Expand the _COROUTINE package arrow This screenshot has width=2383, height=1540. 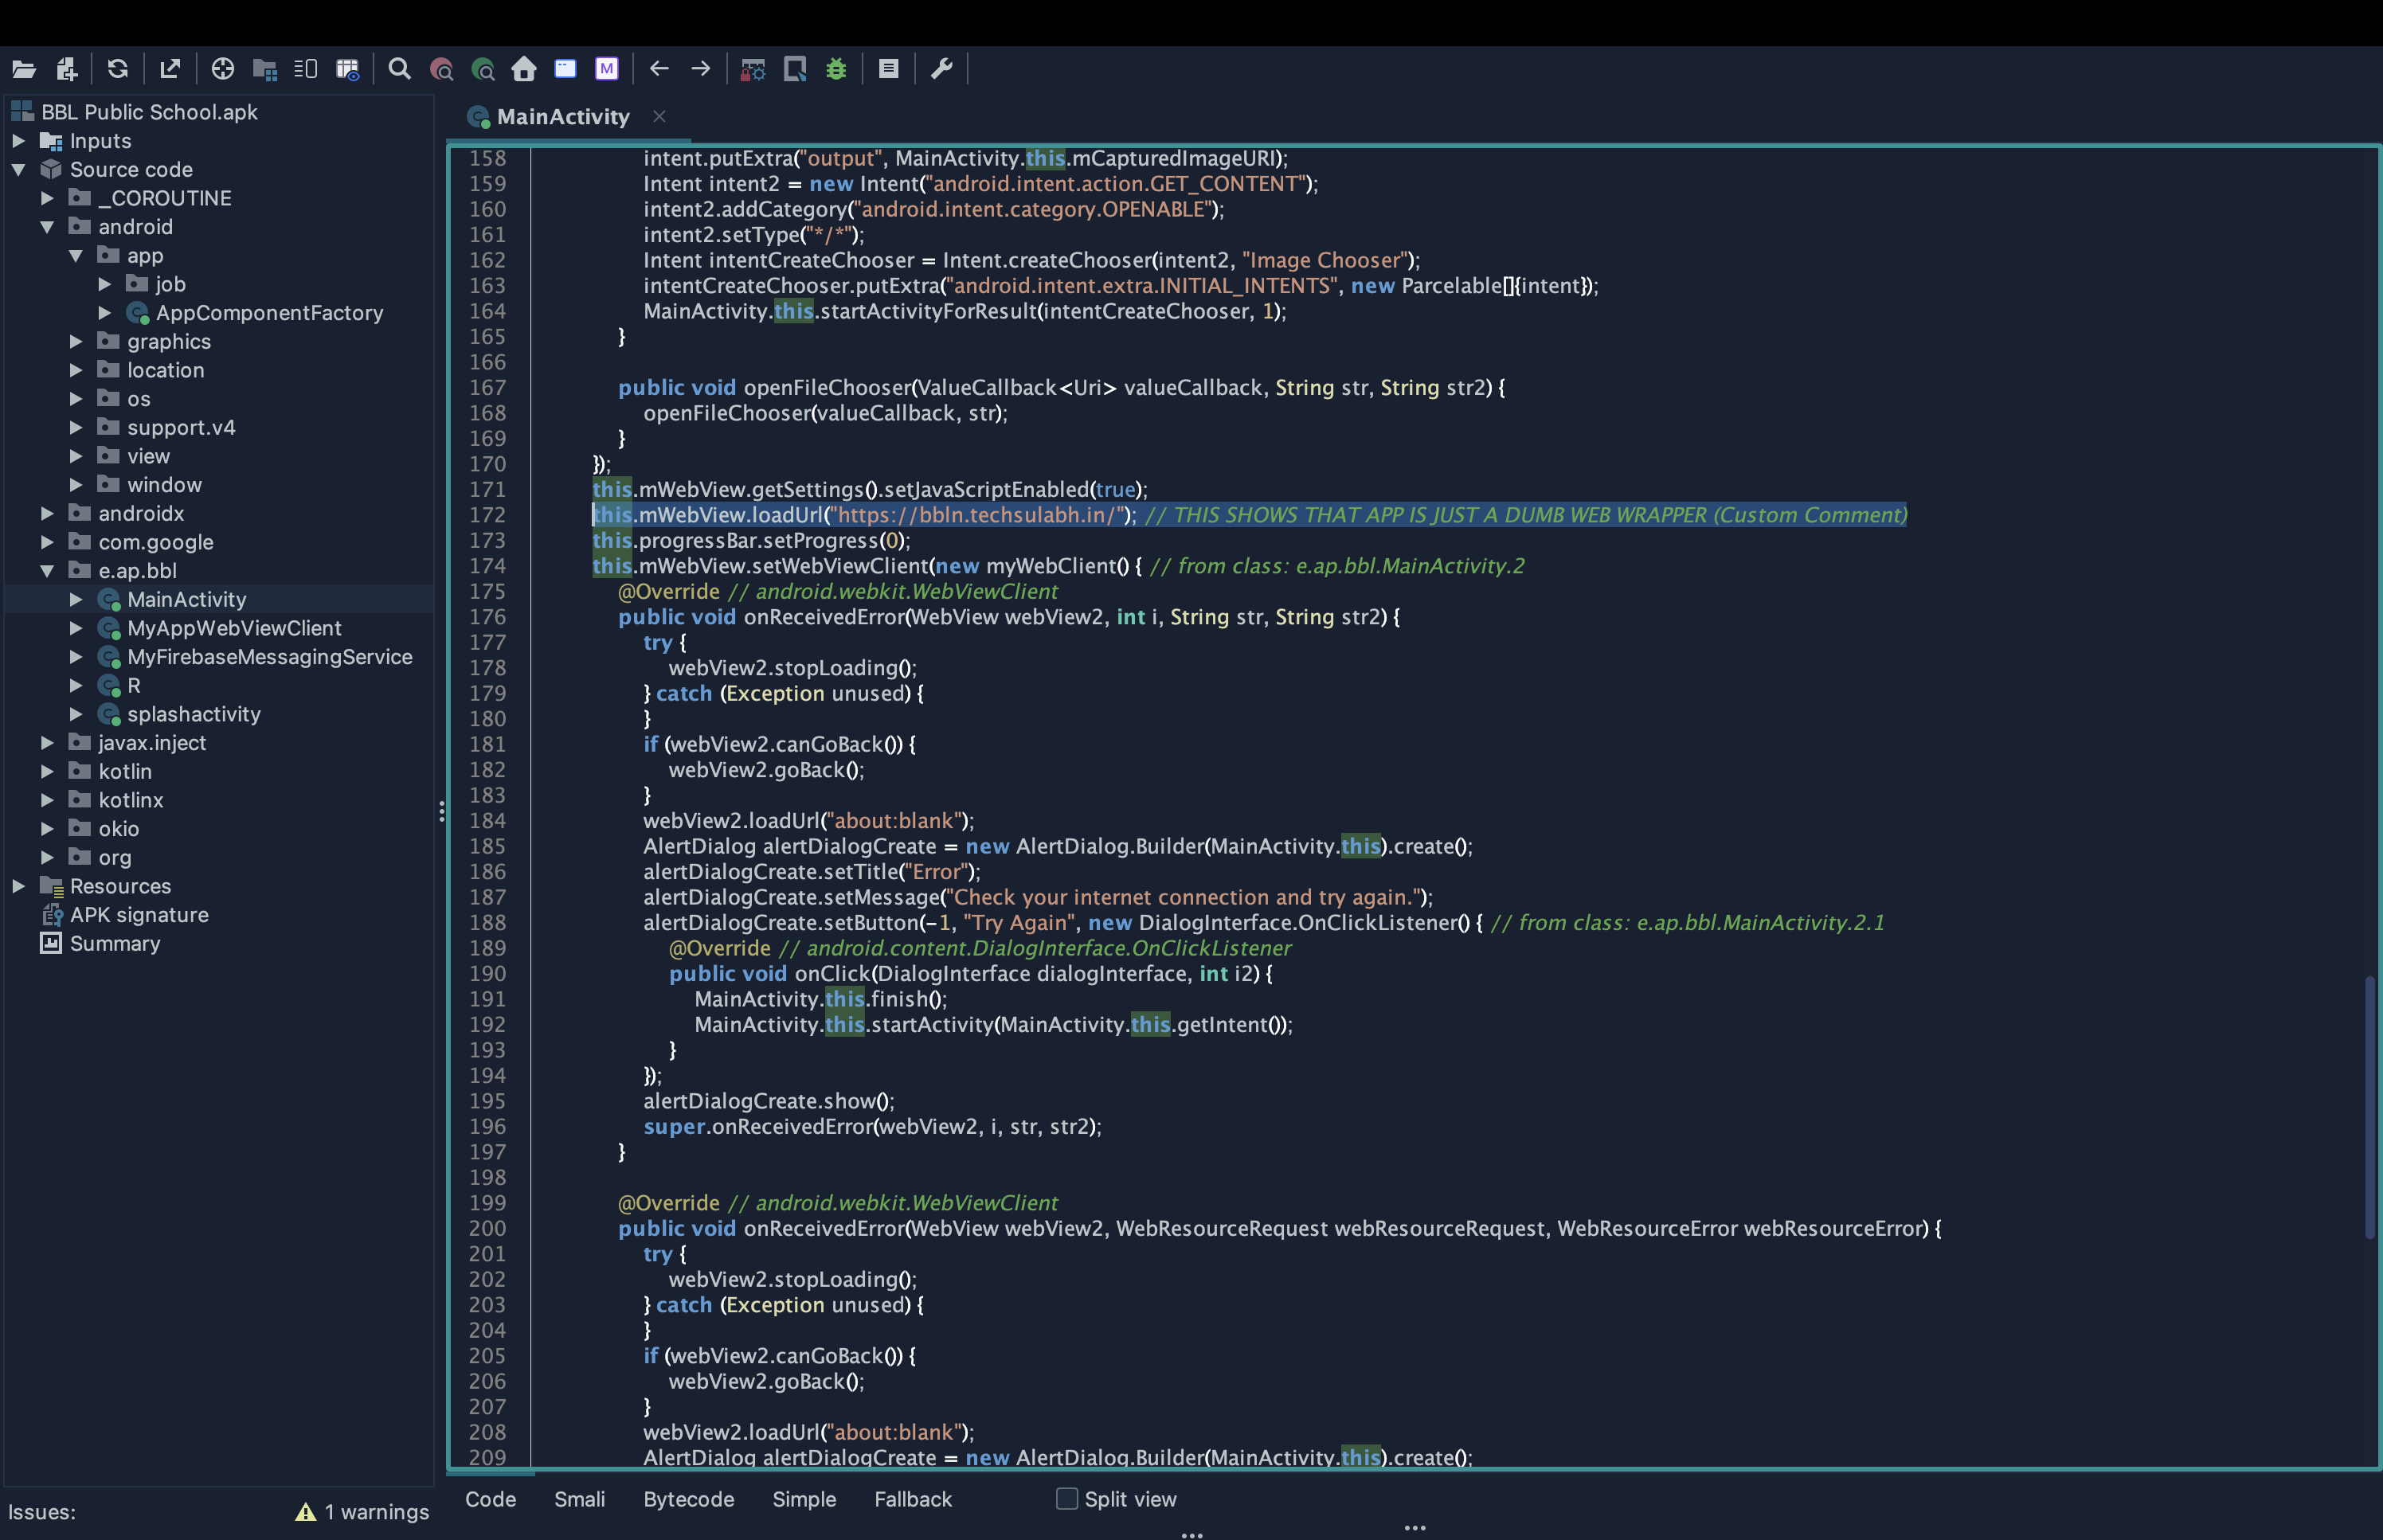coord(47,198)
